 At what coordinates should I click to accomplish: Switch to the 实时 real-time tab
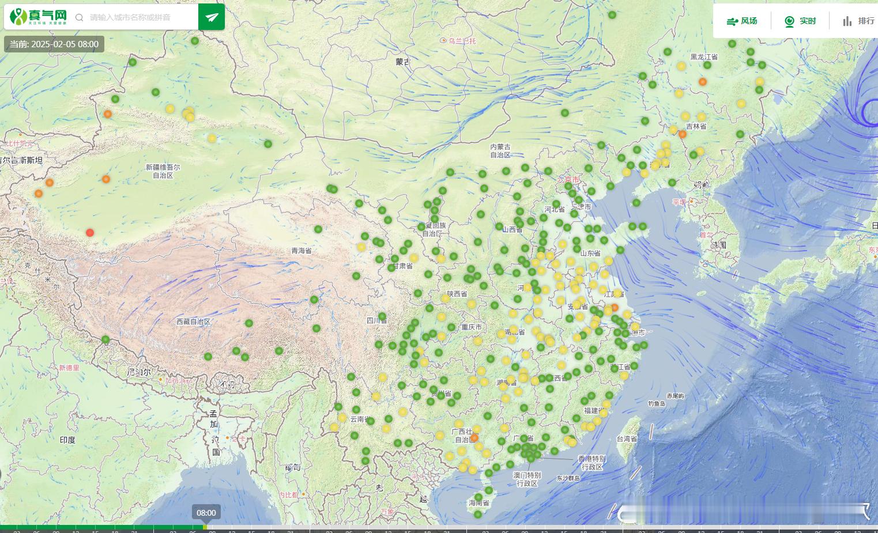[800, 21]
